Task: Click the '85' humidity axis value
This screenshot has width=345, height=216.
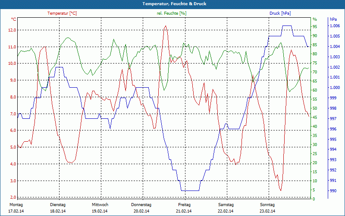Action: pyautogui.click(x=315, y=45)
